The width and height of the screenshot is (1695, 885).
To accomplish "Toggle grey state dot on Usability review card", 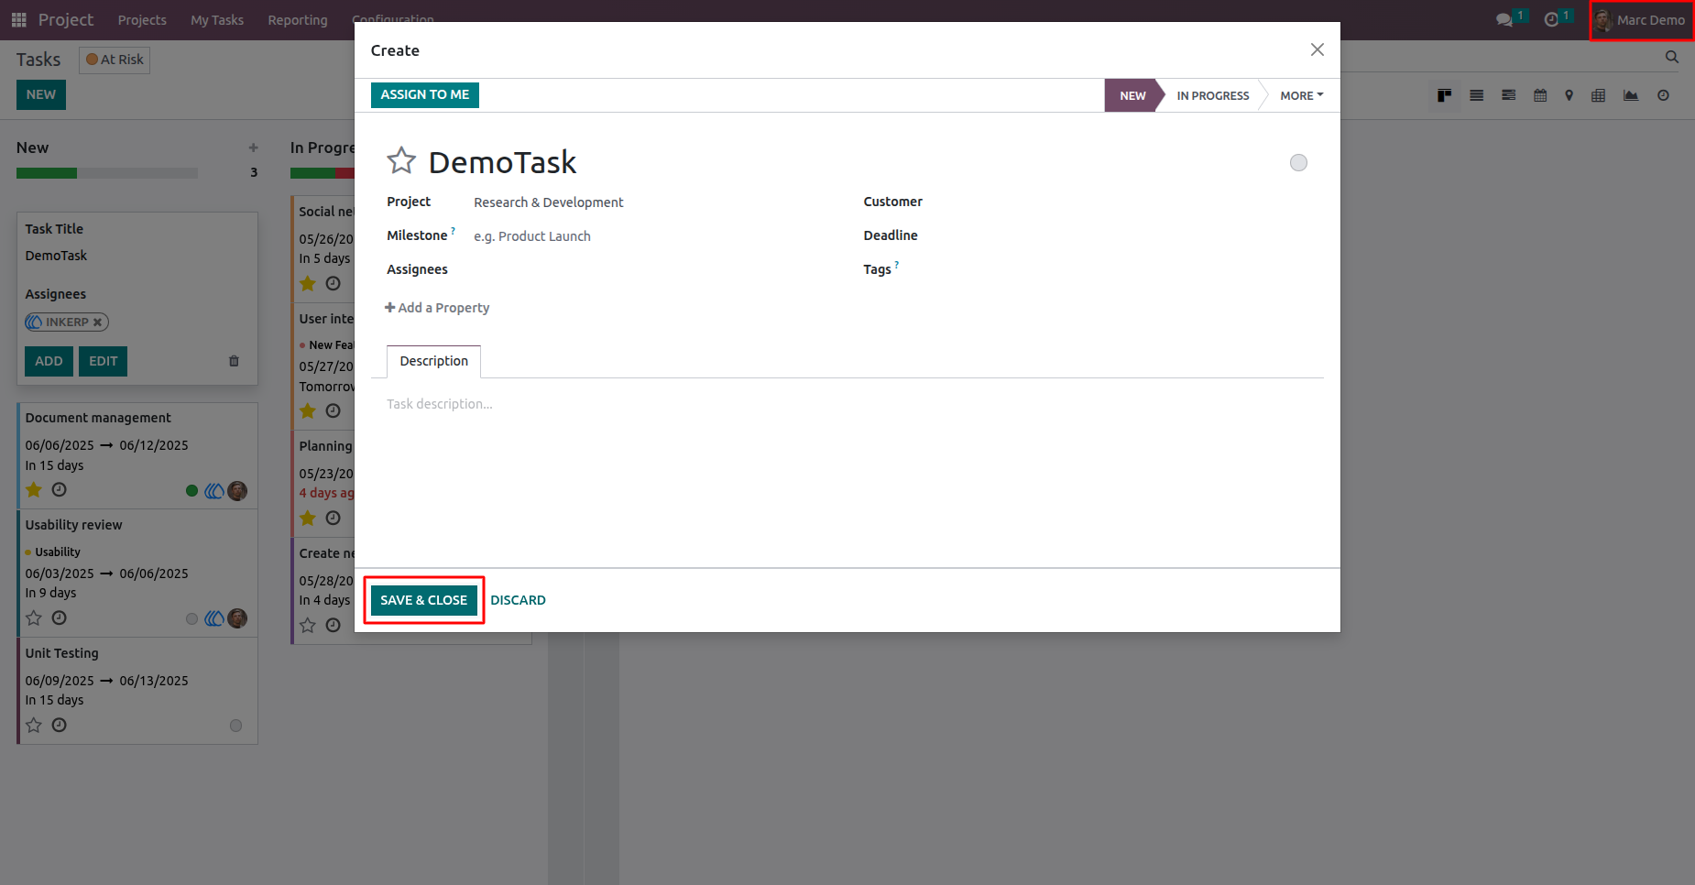I will [x=191, y=619].
